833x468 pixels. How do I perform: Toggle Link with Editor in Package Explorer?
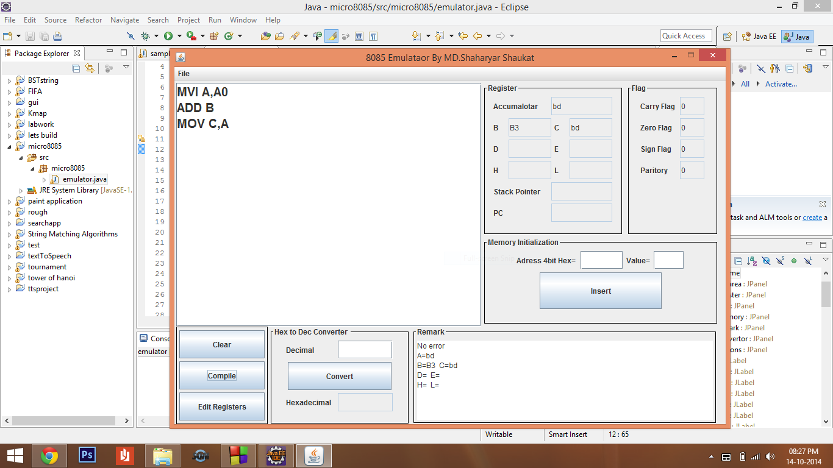(x=90, y=67)
